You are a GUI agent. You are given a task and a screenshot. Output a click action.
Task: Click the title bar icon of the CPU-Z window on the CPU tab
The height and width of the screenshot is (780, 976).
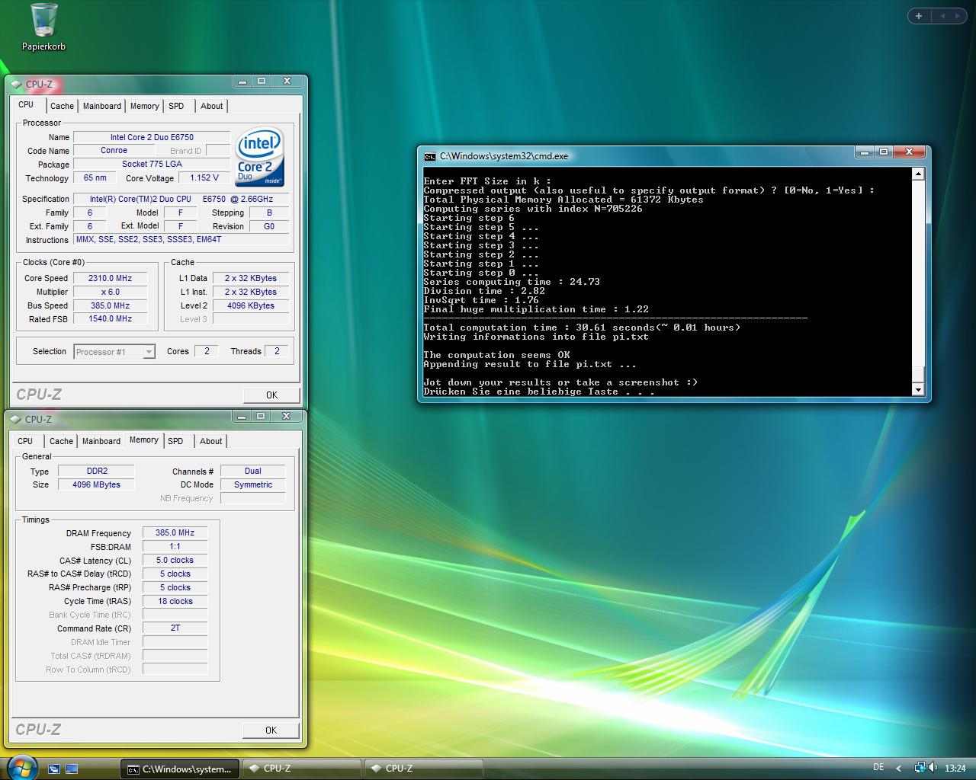tap(18, 85)
